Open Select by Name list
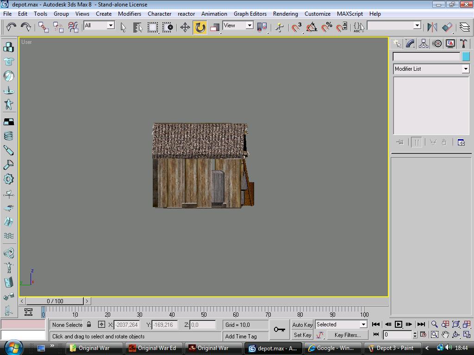Image resolution: width=474 pixels, height=355 pixels. [137, 27]
